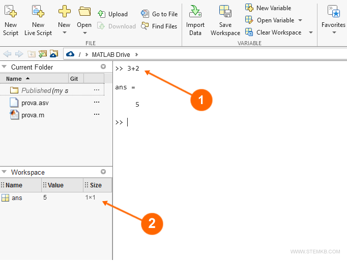The height and width of the screenshot is (261, 347).
Task: Click the New Script icon
Action: tap(10, 11)
